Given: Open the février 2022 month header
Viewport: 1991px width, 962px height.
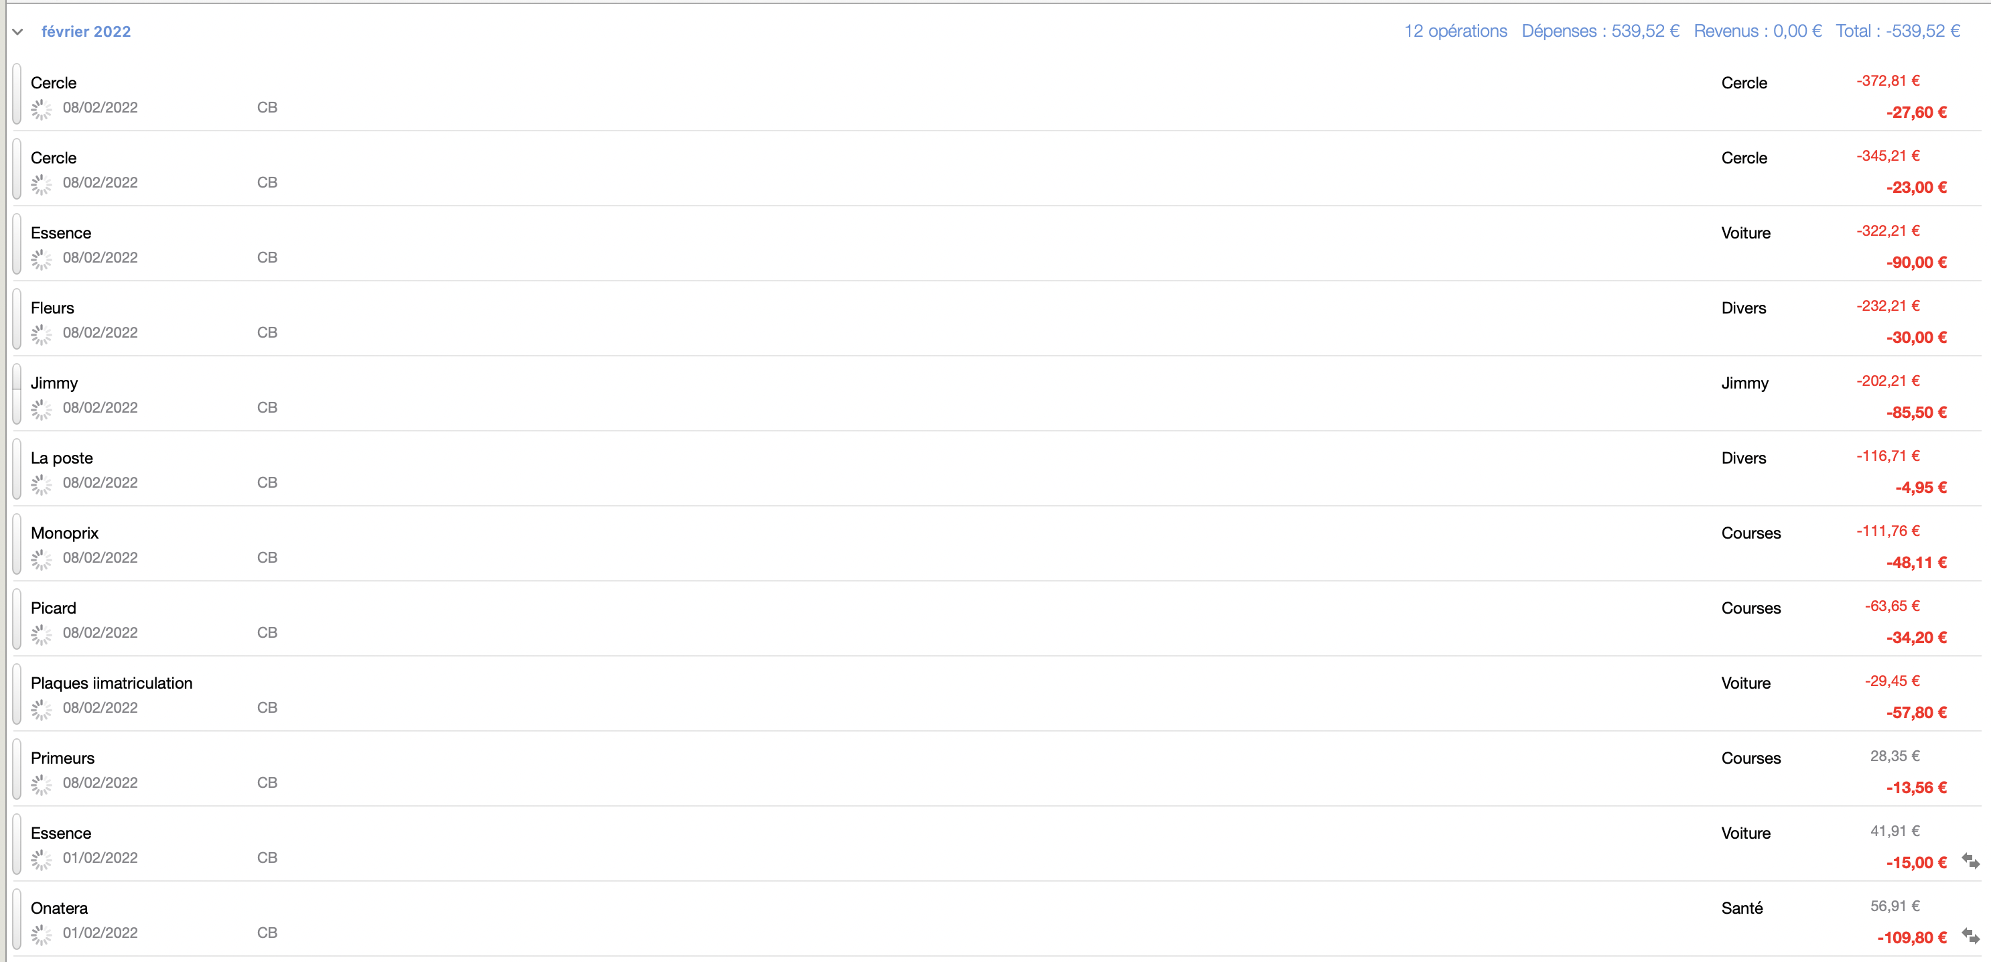Looking at the screenshot, I should pos(86,31).
